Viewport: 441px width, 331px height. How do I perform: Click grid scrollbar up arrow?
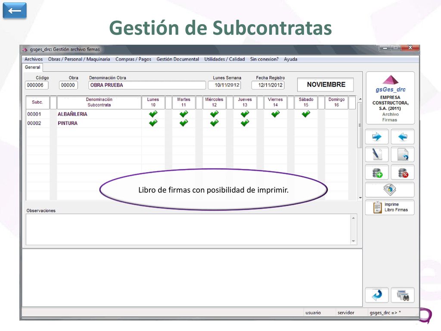(x=360, y=100)
